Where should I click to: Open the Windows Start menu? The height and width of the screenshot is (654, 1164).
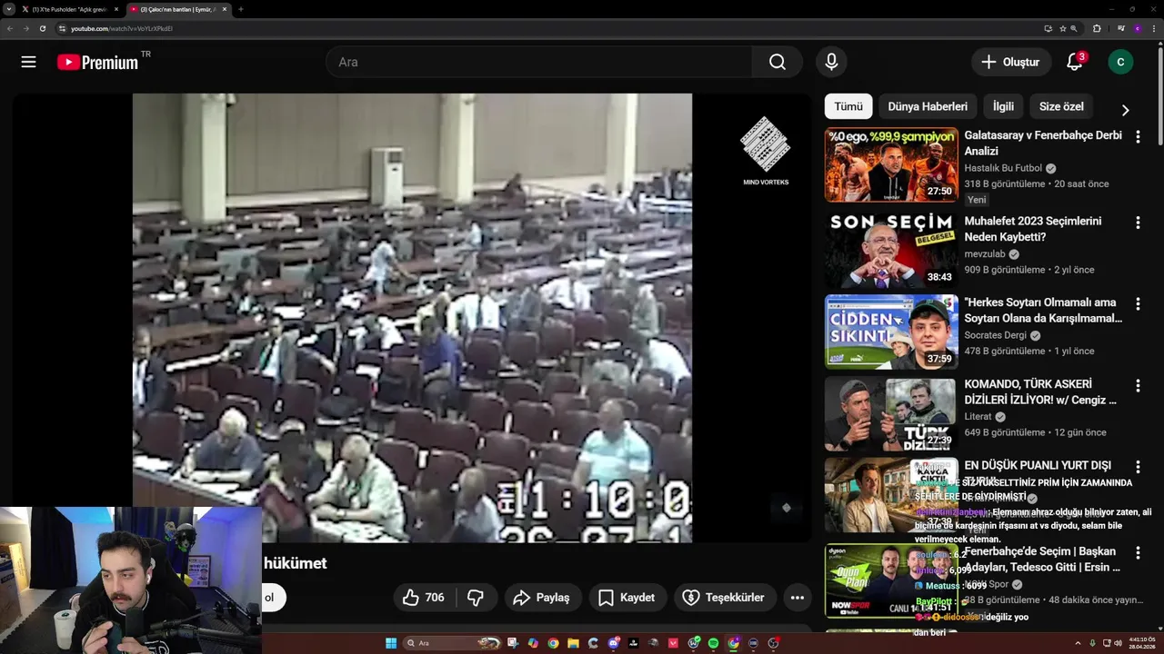coord(391,643)
